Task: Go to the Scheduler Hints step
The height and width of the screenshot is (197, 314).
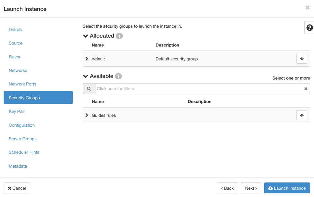Action: click(x=24, y=152)
